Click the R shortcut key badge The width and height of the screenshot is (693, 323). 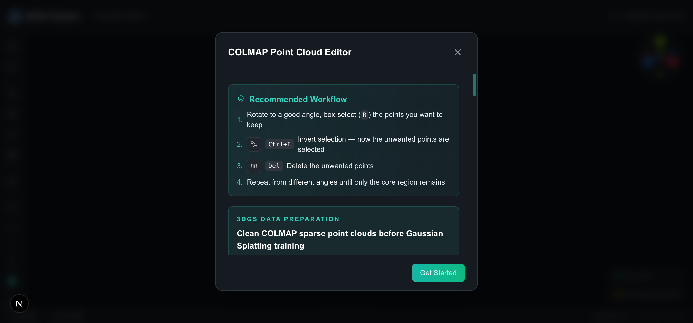coord(364,115)
